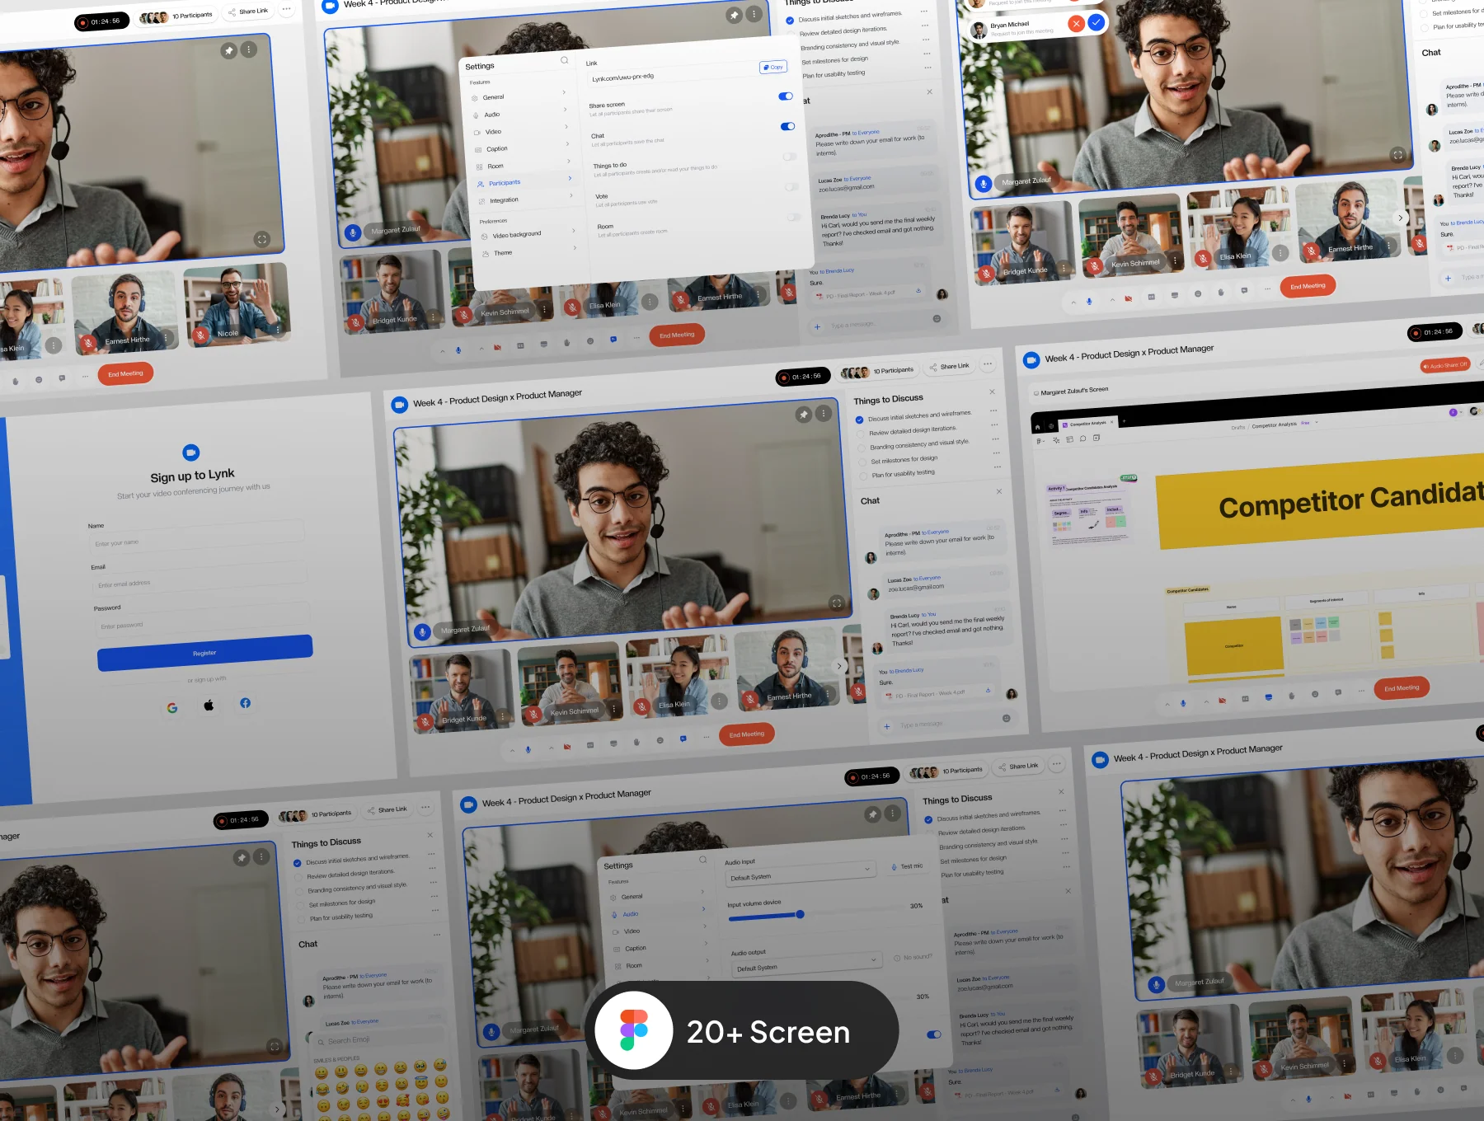Select Audio in the Audio settings sidebar
1484x1121 pixels.
(x=657, y=912)
